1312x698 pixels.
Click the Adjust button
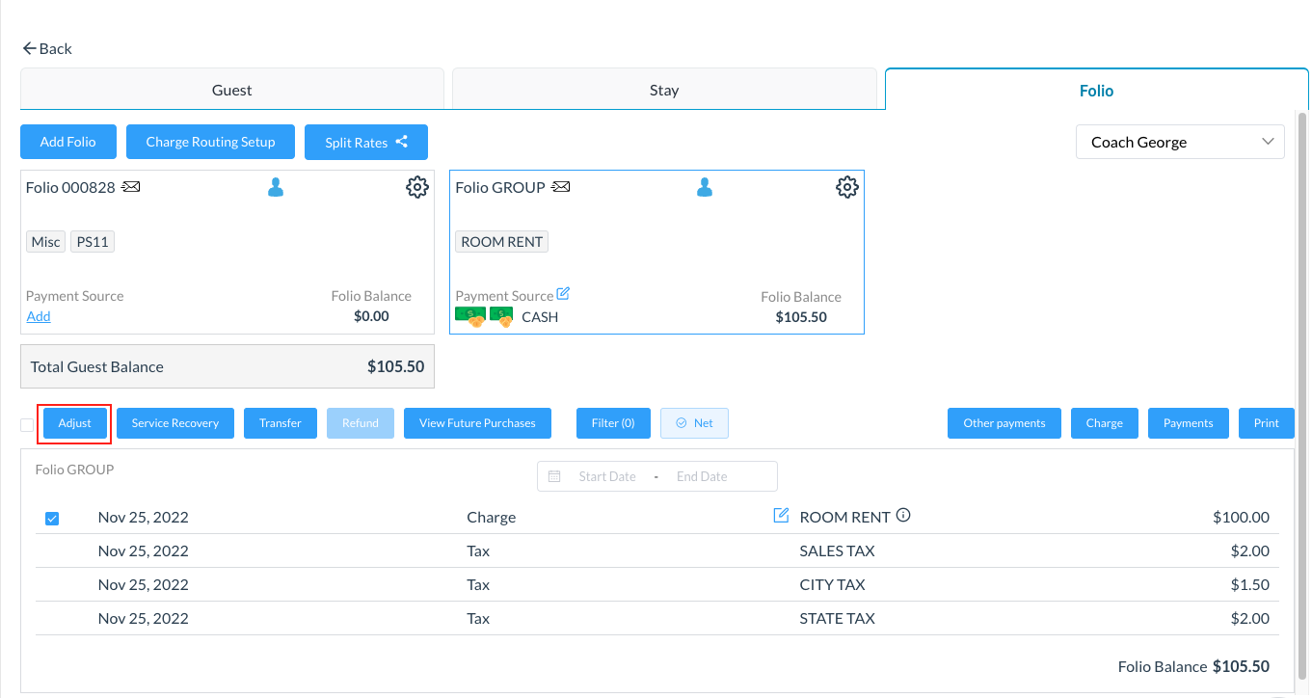(x=75, y=423)
